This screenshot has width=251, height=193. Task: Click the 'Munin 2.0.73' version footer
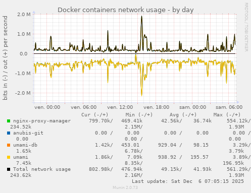tap(125, 187)
